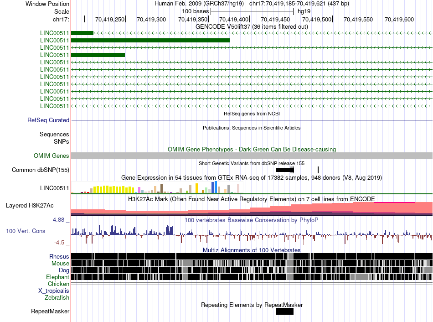Click the Sequences track label
The width and height of the screenshot is (433, 322).
(54, 135)
